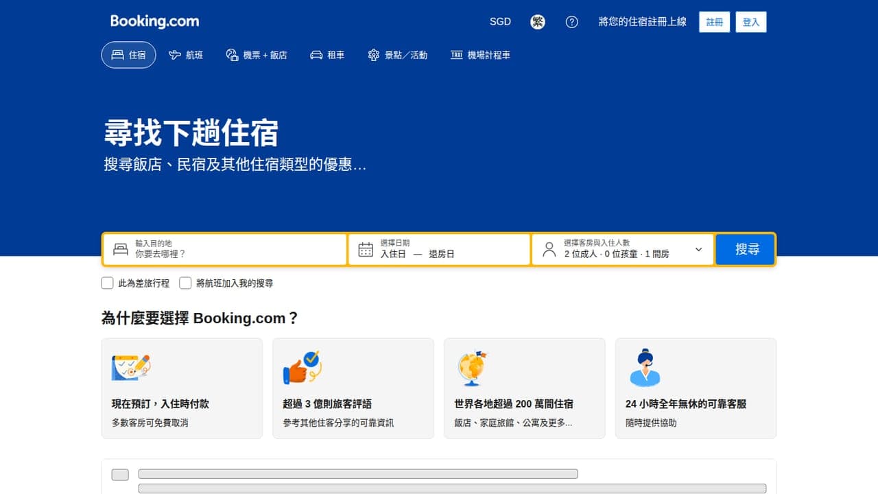
Task: Click the bed icon in destination field
Action: pyautogui.click(x=121, y=249)
